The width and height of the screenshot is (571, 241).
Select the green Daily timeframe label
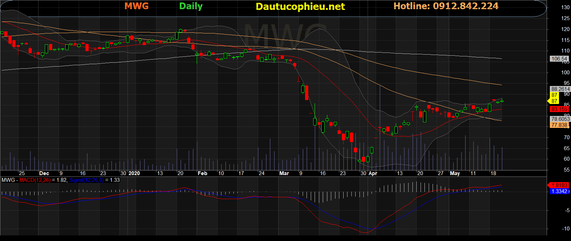click(x=191, y=6)
